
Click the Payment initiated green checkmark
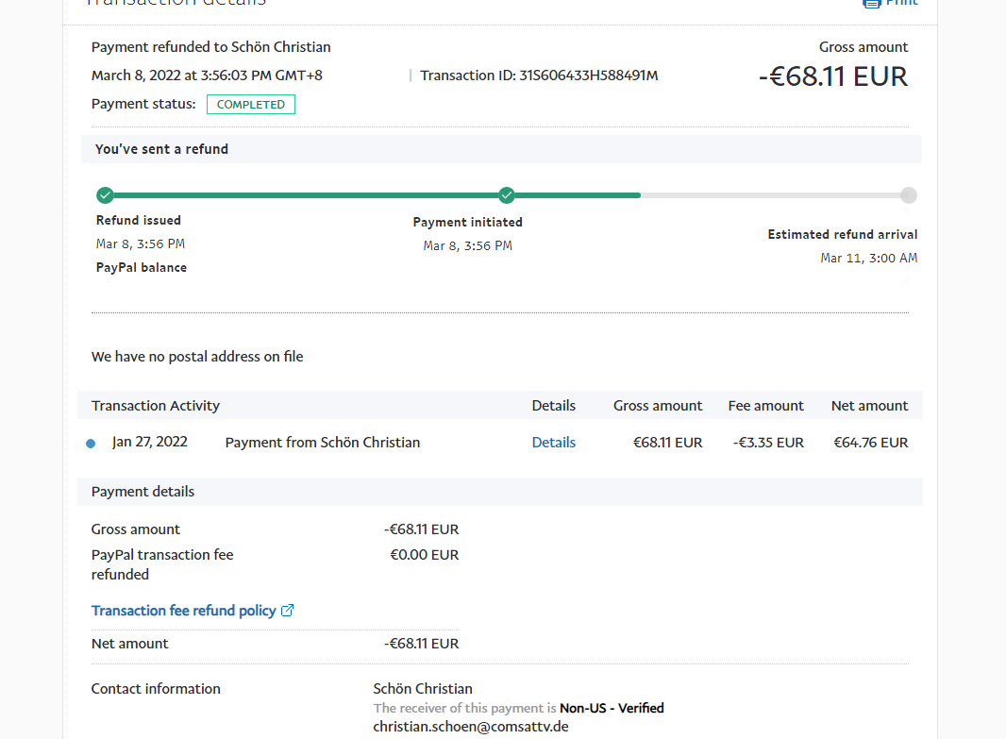[507, 195]
